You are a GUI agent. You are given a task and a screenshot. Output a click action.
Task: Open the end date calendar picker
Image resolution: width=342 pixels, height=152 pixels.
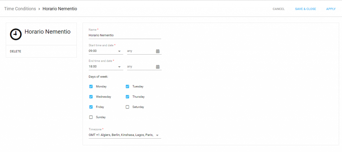tap(158, 67)
